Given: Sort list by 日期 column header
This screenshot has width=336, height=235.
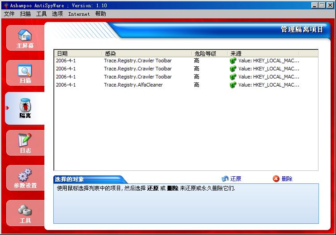Looking at the screenshot, I should [78, 53].
